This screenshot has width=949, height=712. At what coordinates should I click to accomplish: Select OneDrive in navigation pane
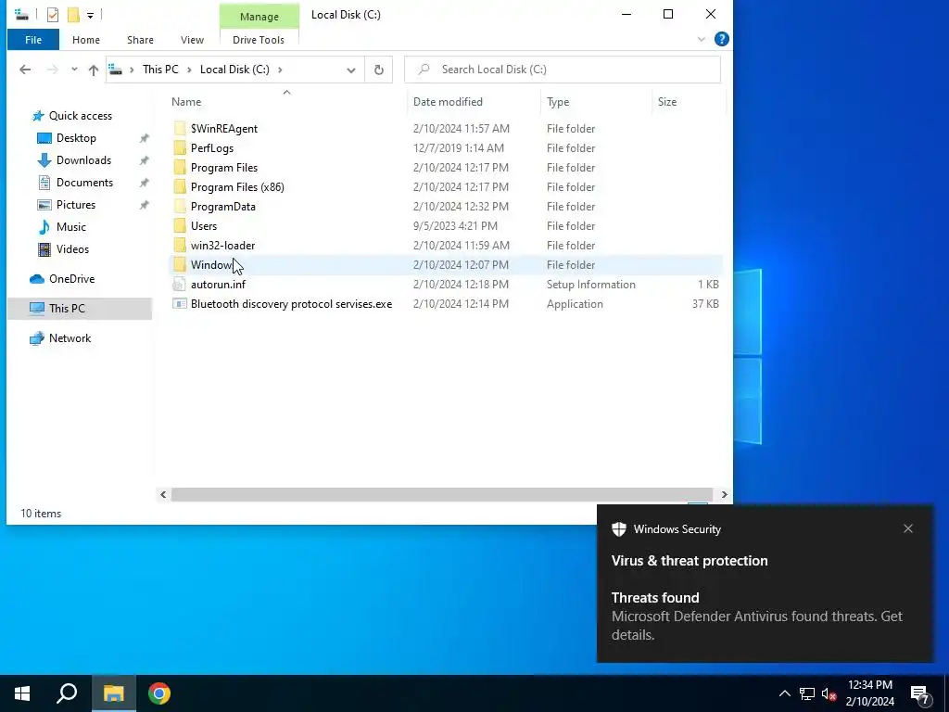(x=72, y=279)
